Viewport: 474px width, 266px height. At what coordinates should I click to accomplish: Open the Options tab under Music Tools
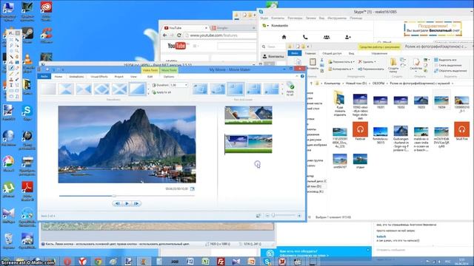pos(169,77)
